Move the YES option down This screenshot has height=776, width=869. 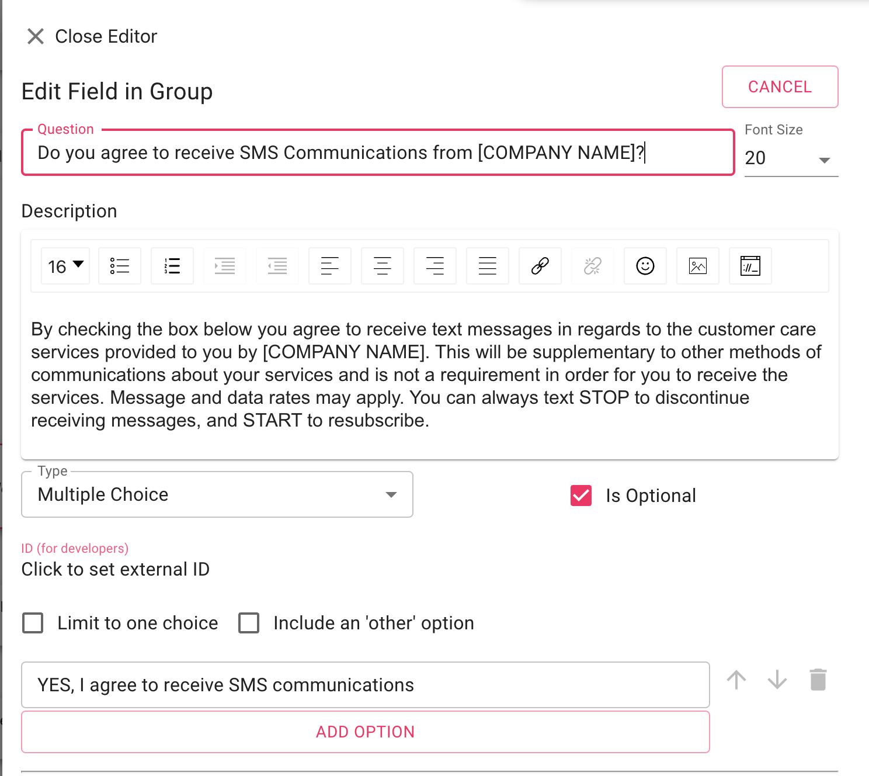[x=777, y=680]
